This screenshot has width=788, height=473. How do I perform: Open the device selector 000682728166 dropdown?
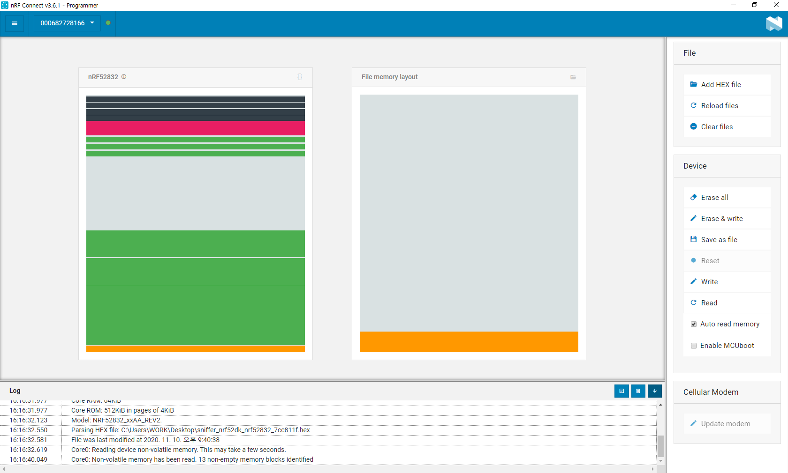pos(67,23)
